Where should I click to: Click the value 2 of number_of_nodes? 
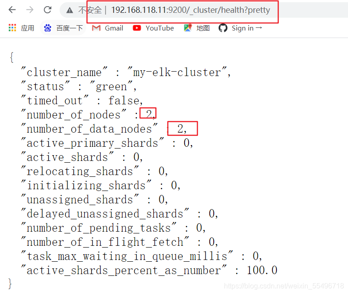(x=148, y=114)
